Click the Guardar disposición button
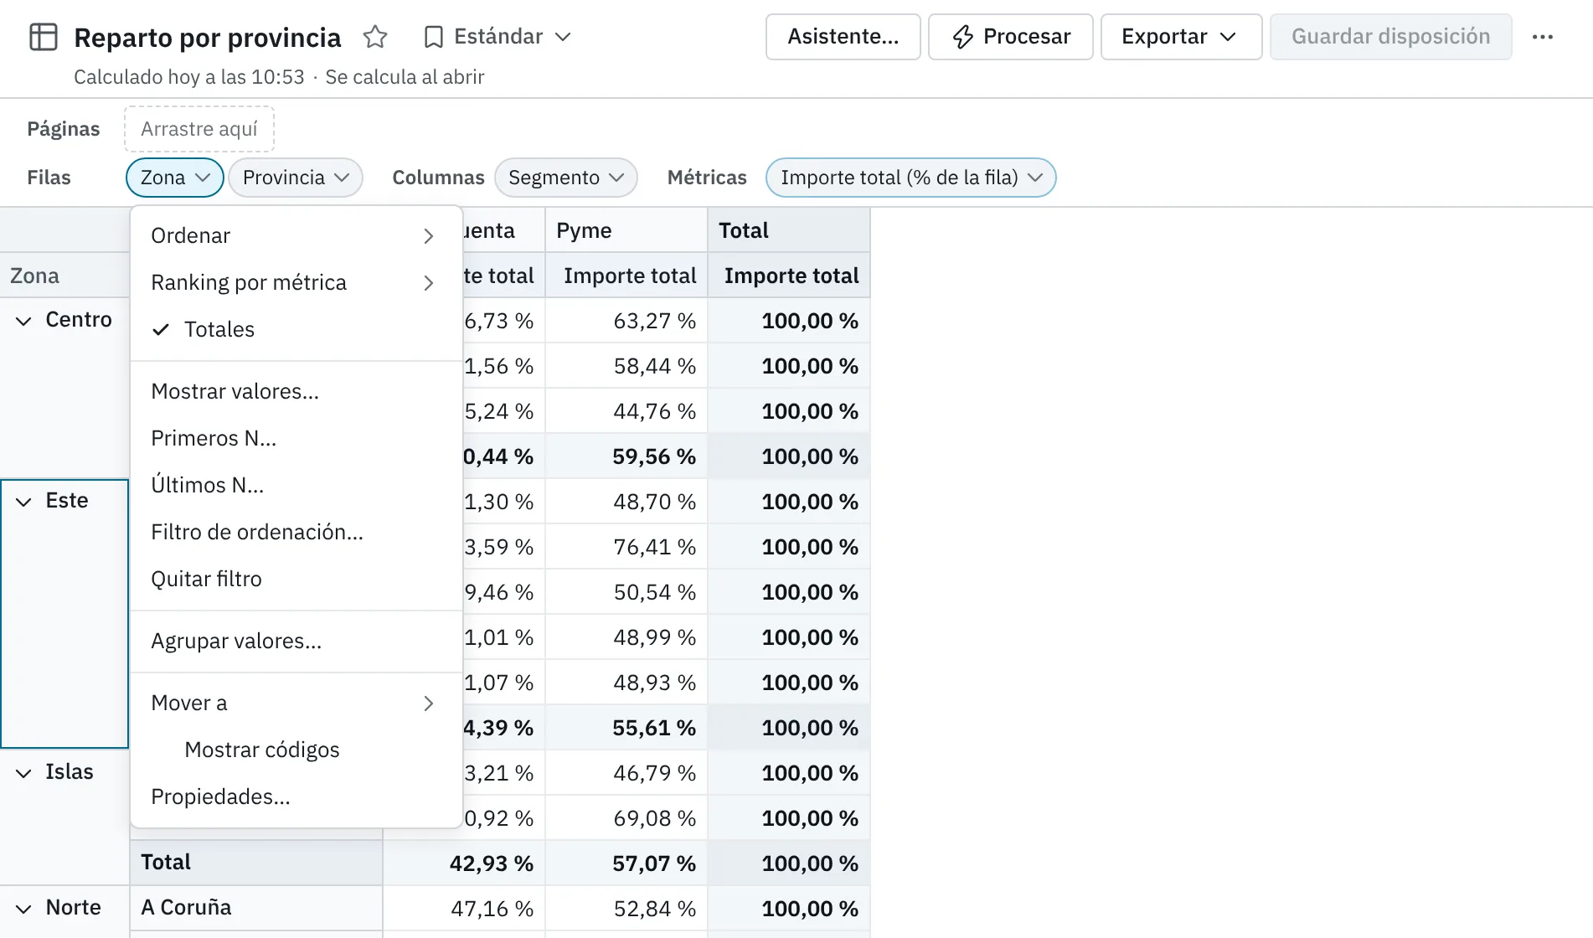This screenshot has width=1593, height=938. [1391, 37]
